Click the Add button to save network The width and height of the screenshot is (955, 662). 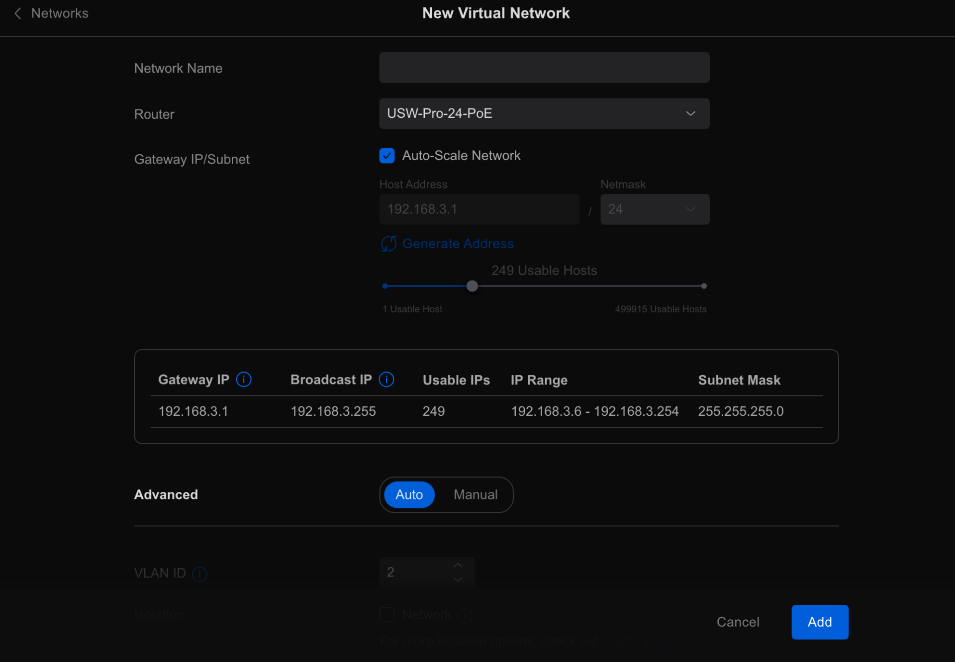pos(819,622)
